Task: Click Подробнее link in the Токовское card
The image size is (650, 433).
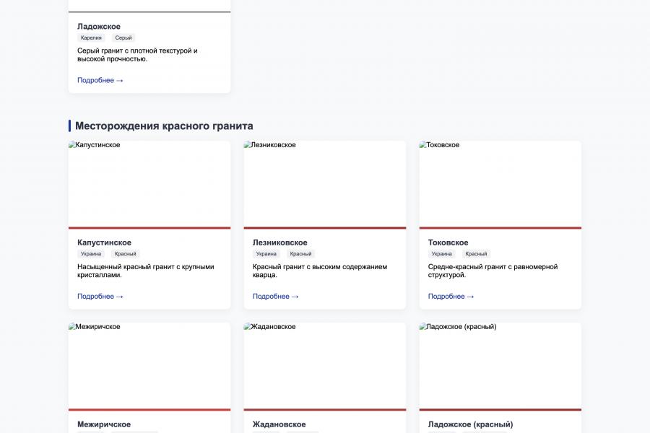Action: (451, 296)
